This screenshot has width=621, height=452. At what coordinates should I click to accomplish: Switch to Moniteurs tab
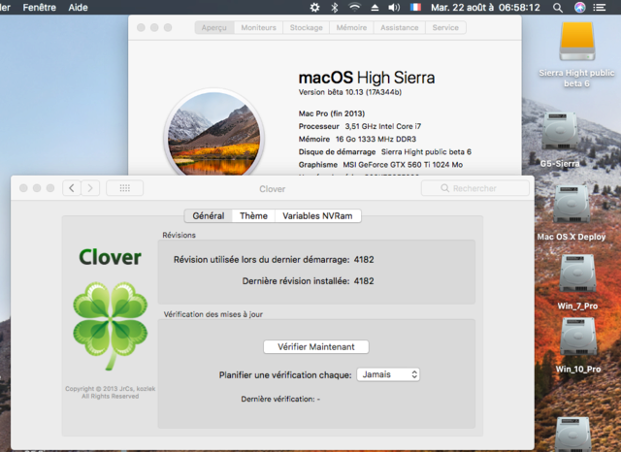click(258, 28)
